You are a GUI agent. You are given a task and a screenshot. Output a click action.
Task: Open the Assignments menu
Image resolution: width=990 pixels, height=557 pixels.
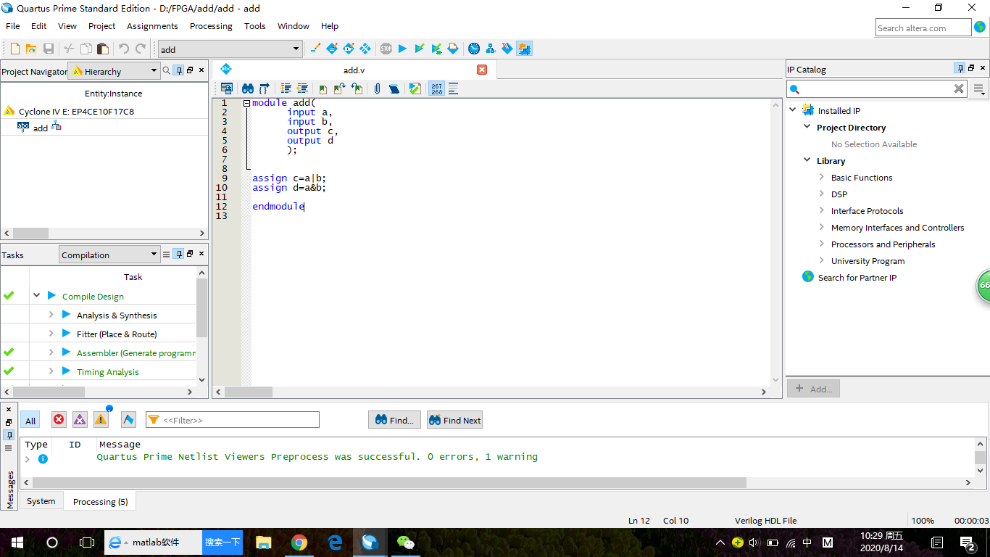click(152, 26)
